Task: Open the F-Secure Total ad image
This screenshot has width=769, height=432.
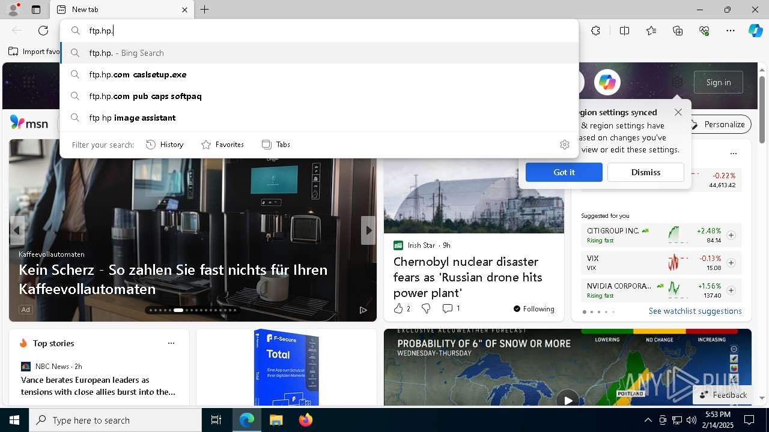Action: (286, 367)
